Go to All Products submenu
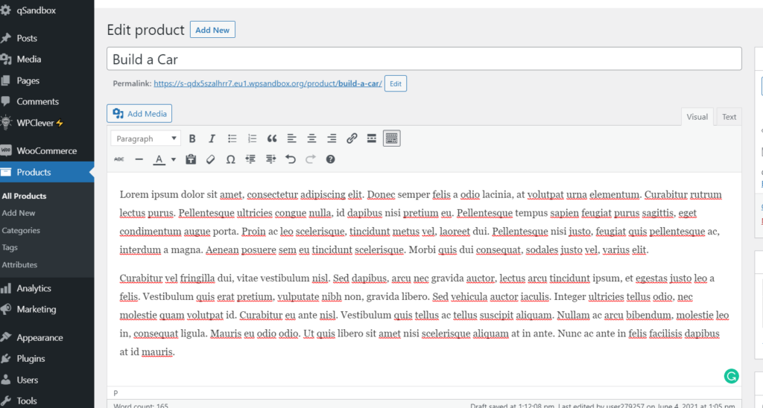This screenshot has height=408, width=763. point(24,196)
